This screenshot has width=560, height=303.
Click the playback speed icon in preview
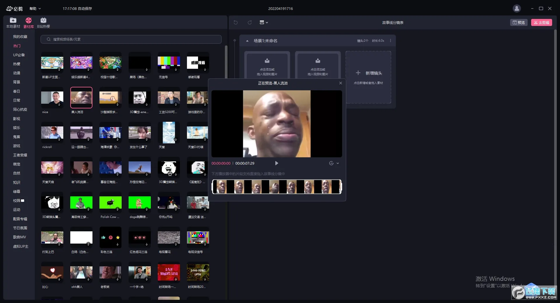[331, 163]
